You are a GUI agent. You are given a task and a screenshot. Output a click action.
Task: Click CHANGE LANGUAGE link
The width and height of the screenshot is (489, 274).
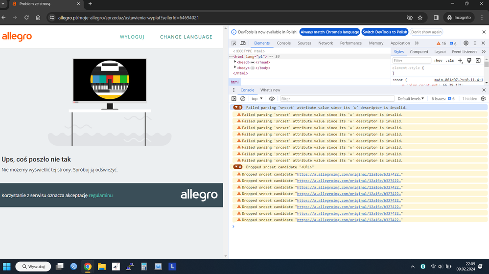(186, 37)
